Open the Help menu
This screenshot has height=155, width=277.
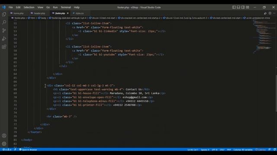77,7
